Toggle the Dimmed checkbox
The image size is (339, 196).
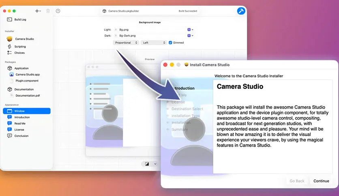click(170, 43)
